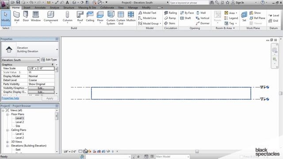Click Edit button for Graphic Display Options
The width and height of the screenshot is (283, 159).
(41, 92)
